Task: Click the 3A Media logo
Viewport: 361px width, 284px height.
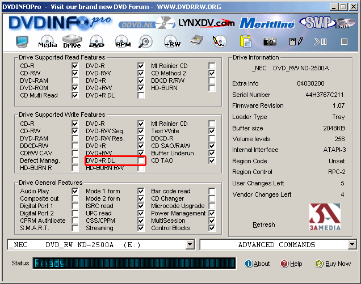Action: [325, 217]
